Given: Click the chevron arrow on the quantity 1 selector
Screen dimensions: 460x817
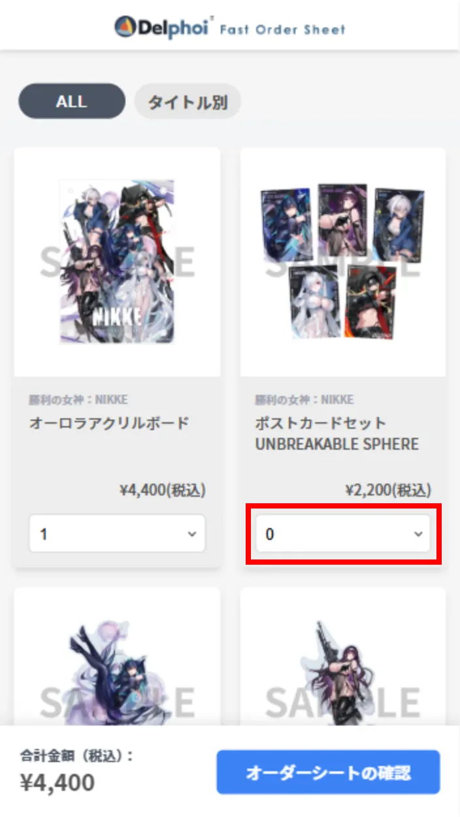Looking at the screenshot, I should pyautogui.click(x=192, y=534).
